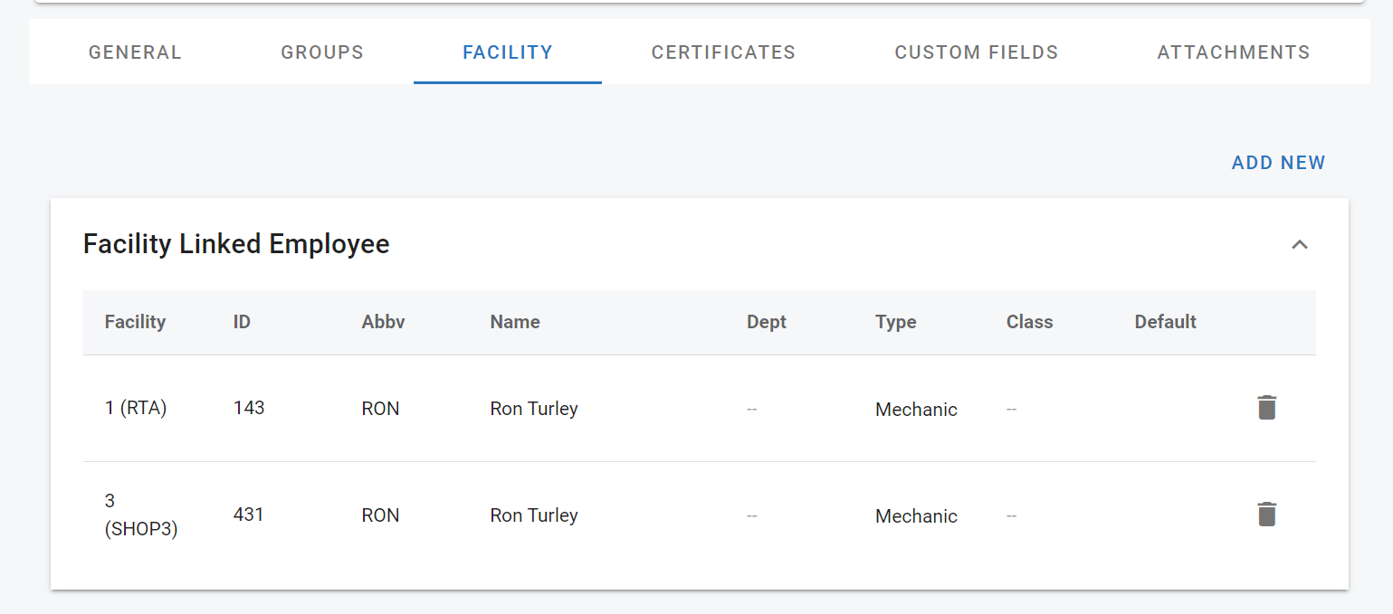Click the Default column header
Viewport: 1393px width, 614px height.
1165,322
